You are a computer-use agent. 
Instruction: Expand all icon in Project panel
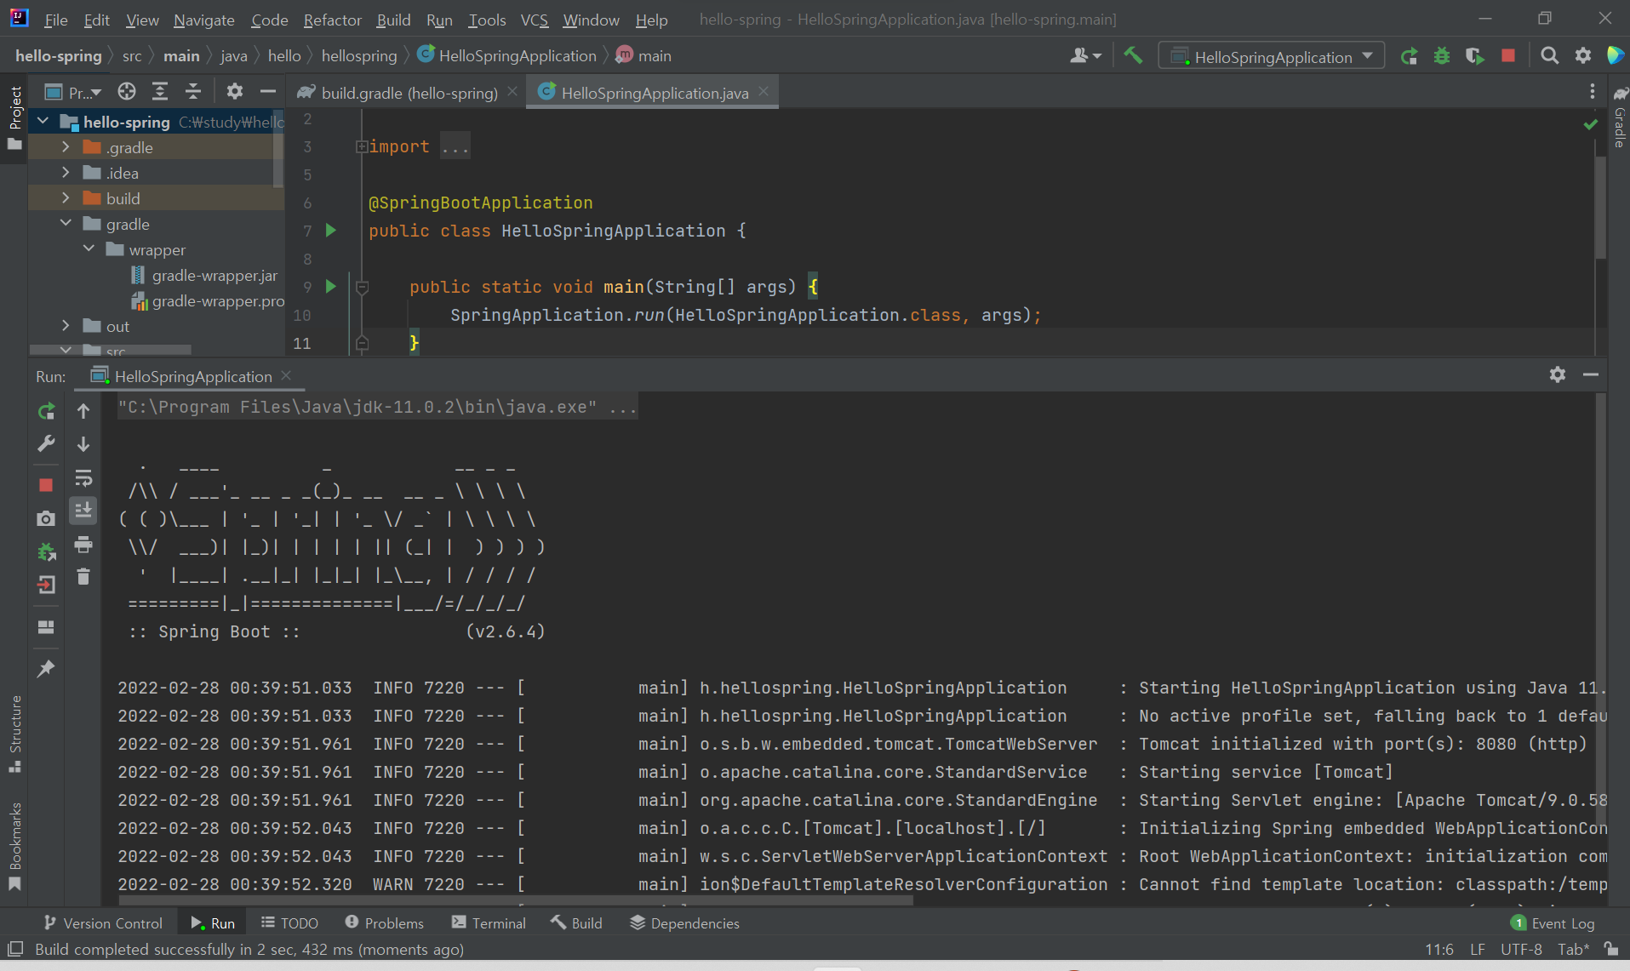160,92
